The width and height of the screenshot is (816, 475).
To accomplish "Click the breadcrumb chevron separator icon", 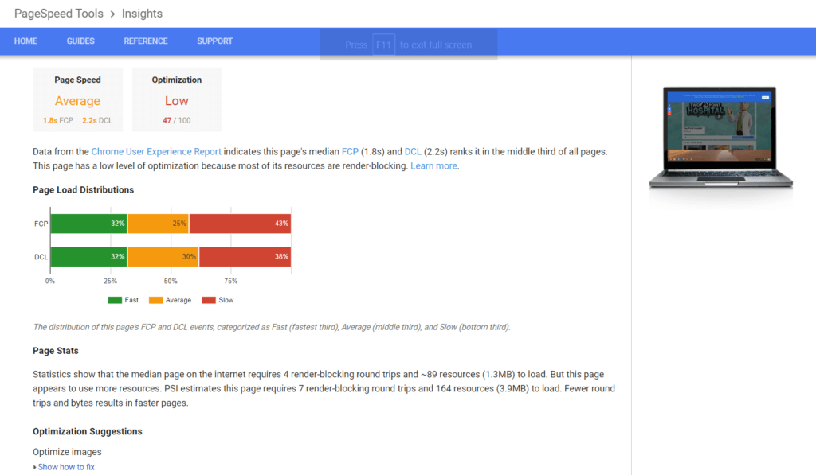I will pos(112,14).
